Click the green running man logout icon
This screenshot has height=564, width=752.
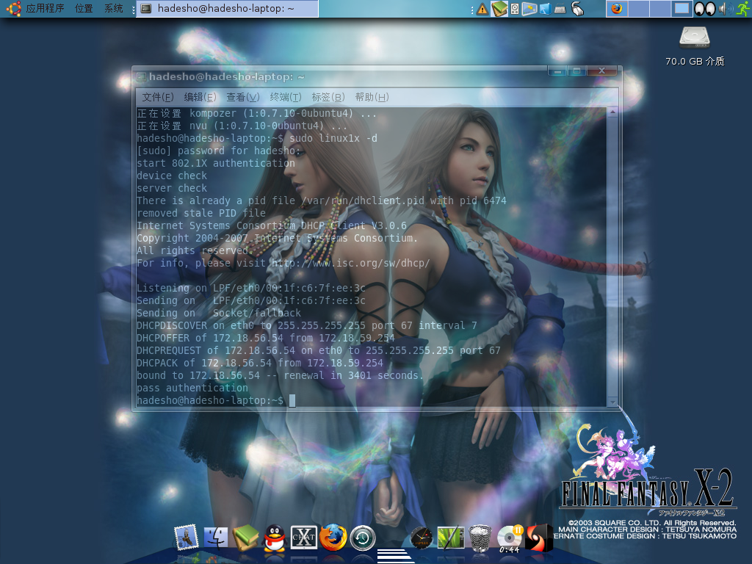743,9
